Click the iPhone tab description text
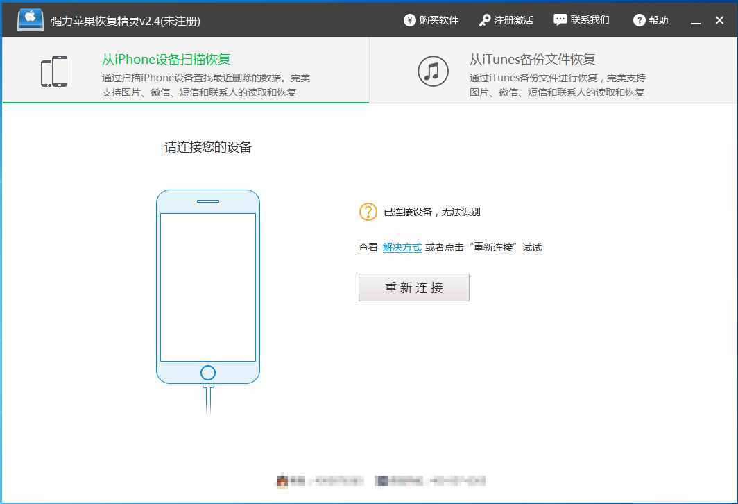The height and width of the screenshot is (504, 738). (206, 85)
